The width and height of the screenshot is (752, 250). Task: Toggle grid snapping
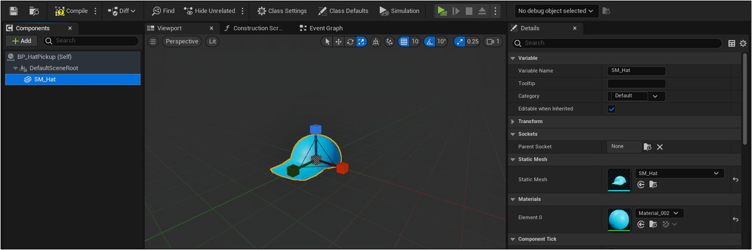click(404, 42)
